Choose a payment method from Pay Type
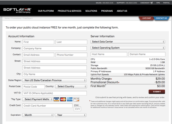 pos(37,99)
